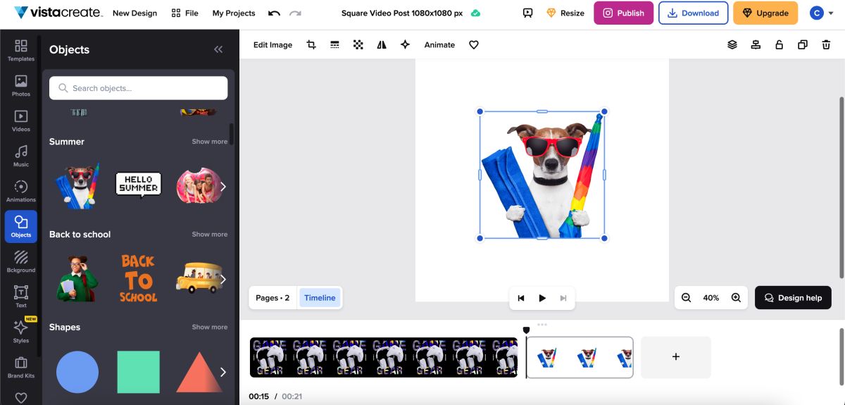
Task: Show more Back to school objects
Action: coord(210,234)
